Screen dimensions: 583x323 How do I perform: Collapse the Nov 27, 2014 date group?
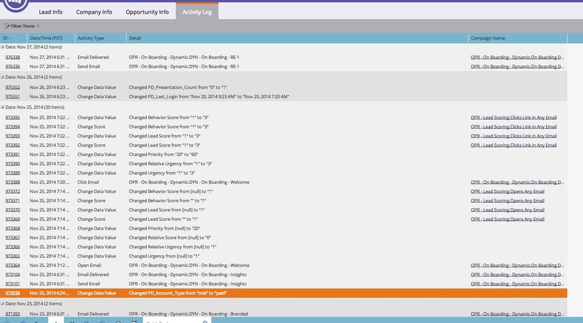coord(2,47)
